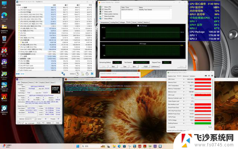Viewport: 238px width, 149px height.
Task: Click the HWiNFO left-right navigation arrows icon
Action: pos(18,74)
